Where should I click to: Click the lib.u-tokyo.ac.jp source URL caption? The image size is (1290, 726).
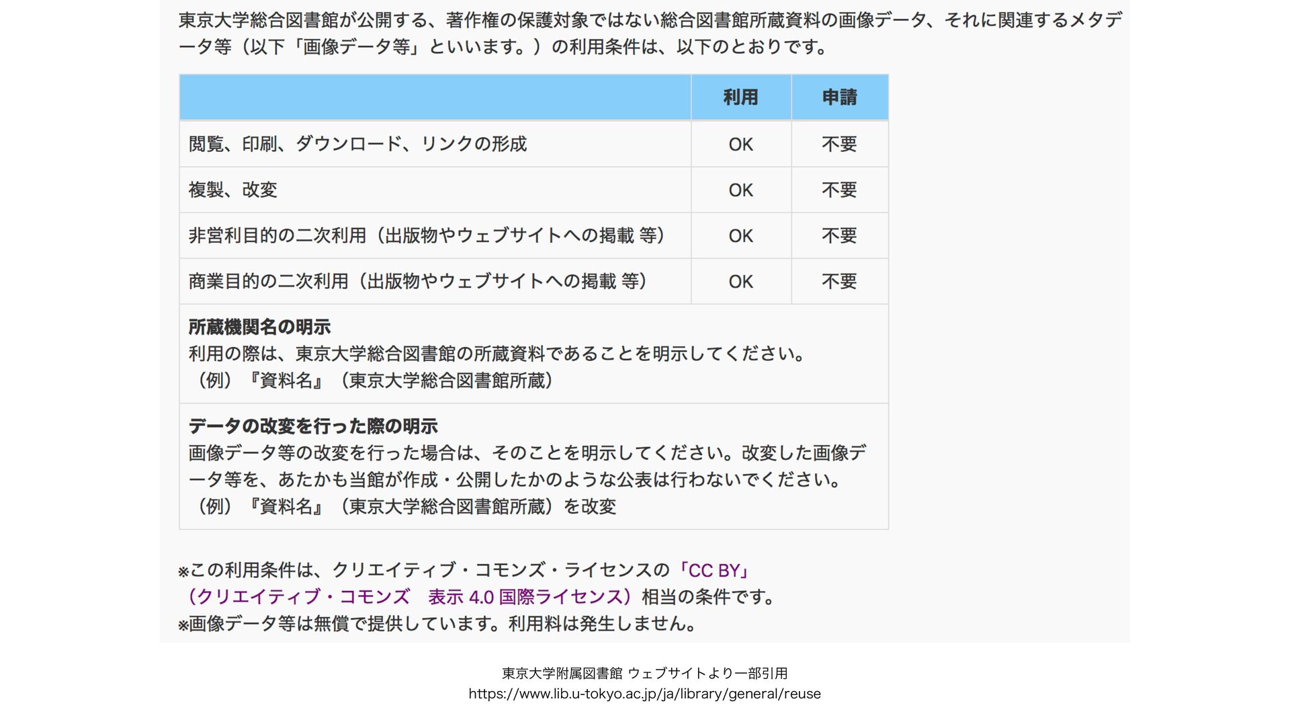tap(644, 694)
